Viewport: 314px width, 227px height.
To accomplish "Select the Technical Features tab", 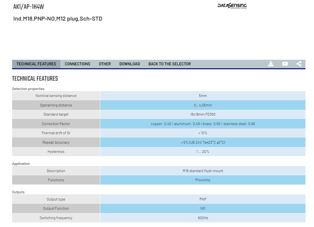I will 36,64.
